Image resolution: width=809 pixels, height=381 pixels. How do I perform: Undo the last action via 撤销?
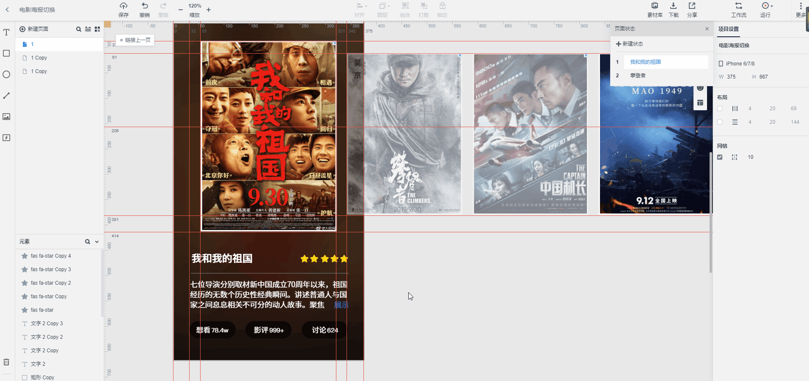[145, 10]
